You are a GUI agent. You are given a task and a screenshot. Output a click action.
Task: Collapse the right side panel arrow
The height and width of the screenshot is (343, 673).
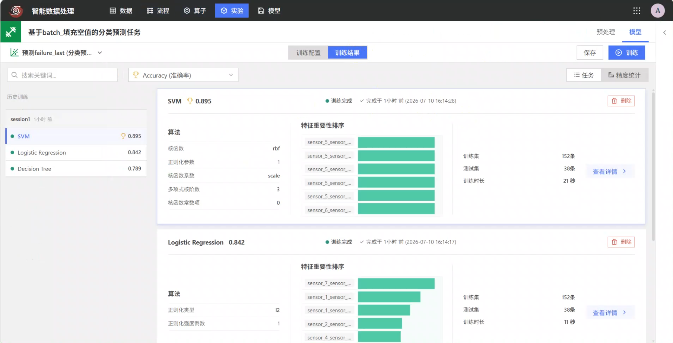point(664,32)
